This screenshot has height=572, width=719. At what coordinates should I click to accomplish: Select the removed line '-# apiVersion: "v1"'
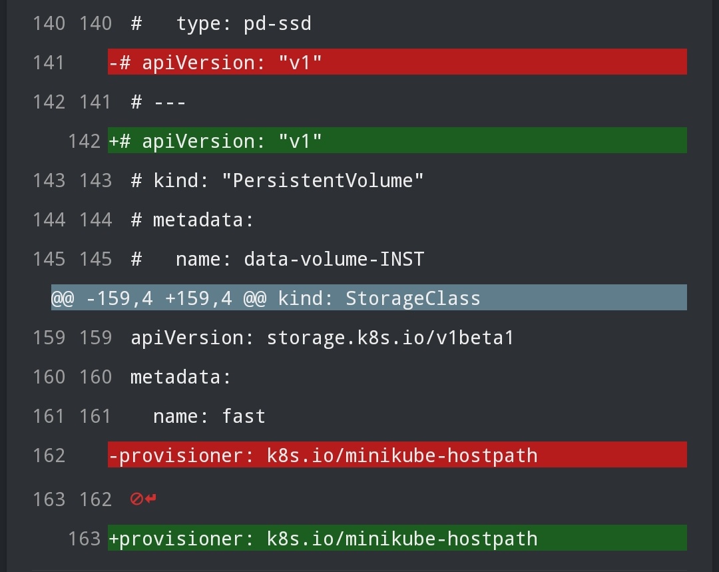pyautogui.click(x=397, y=62)
